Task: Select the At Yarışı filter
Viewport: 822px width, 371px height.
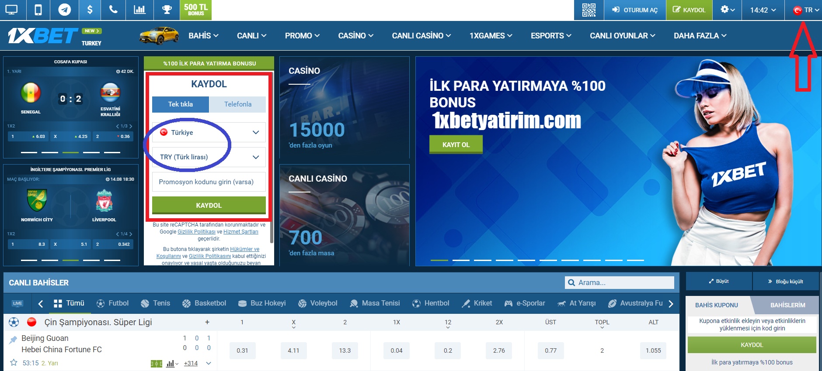Action: pos(576,303)
